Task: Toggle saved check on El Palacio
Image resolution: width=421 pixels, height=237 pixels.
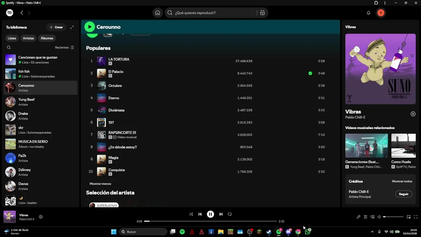Action: [x=310, y=73]
